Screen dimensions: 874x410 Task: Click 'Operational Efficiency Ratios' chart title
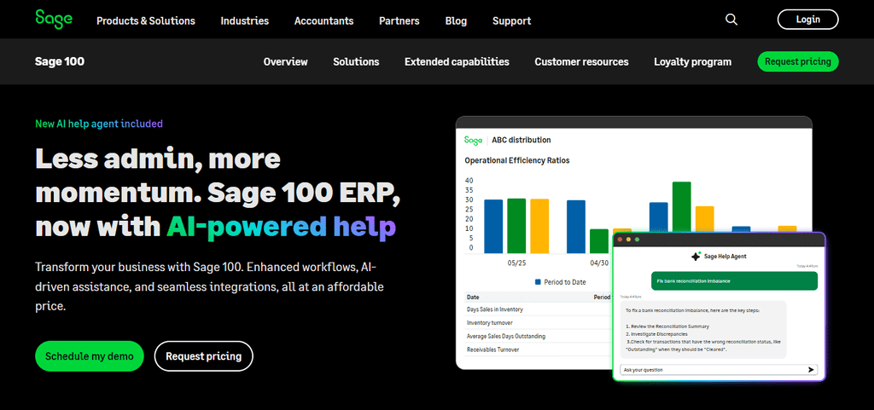click(x=517, y=160)
